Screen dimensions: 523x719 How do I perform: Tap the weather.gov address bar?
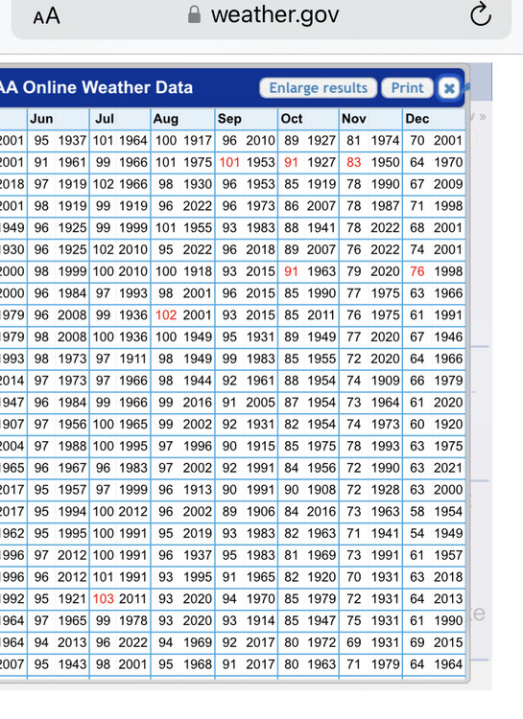point(262,17)
